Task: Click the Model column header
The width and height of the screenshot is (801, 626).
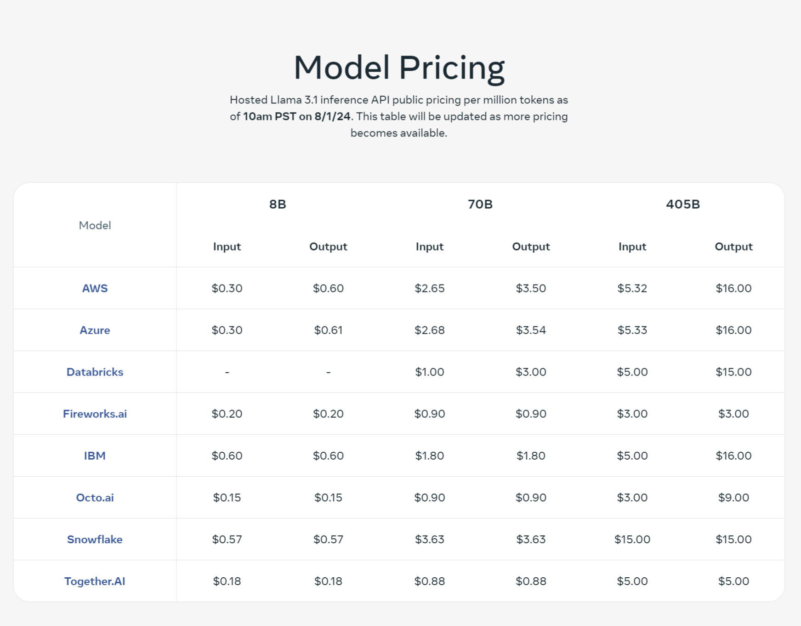Action: 95,225
